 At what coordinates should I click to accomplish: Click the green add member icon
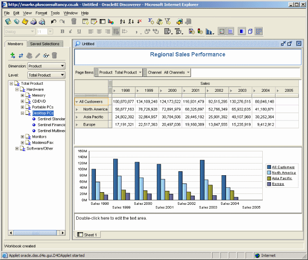(13, 55)
